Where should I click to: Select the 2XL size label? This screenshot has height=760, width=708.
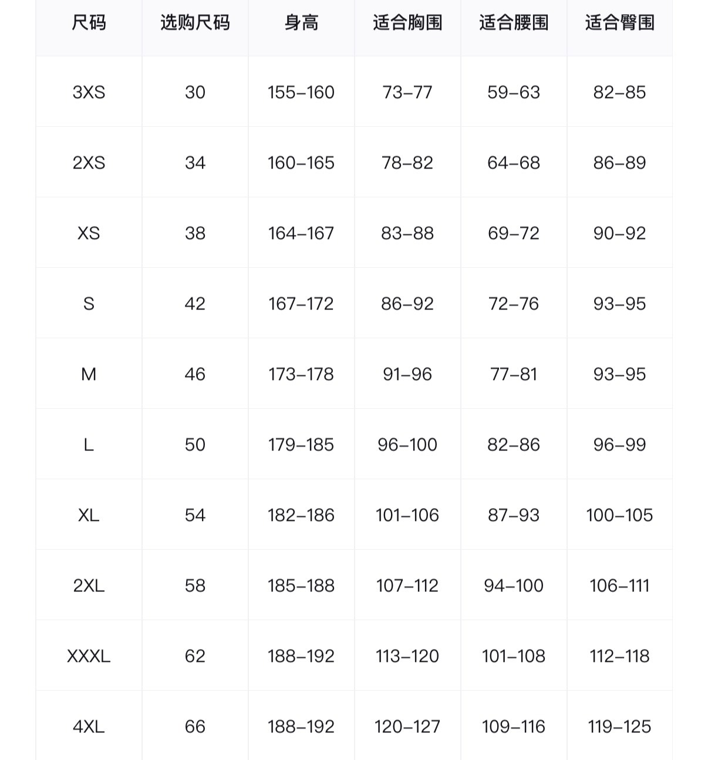89,586
